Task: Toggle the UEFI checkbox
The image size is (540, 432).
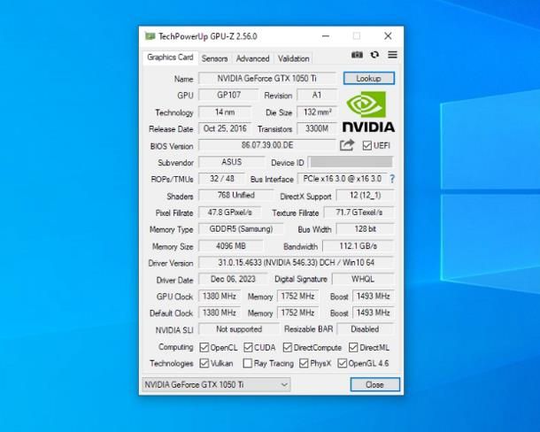Action: coord(366,145)
